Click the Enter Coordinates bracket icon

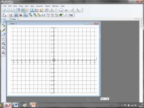(43, 15)
